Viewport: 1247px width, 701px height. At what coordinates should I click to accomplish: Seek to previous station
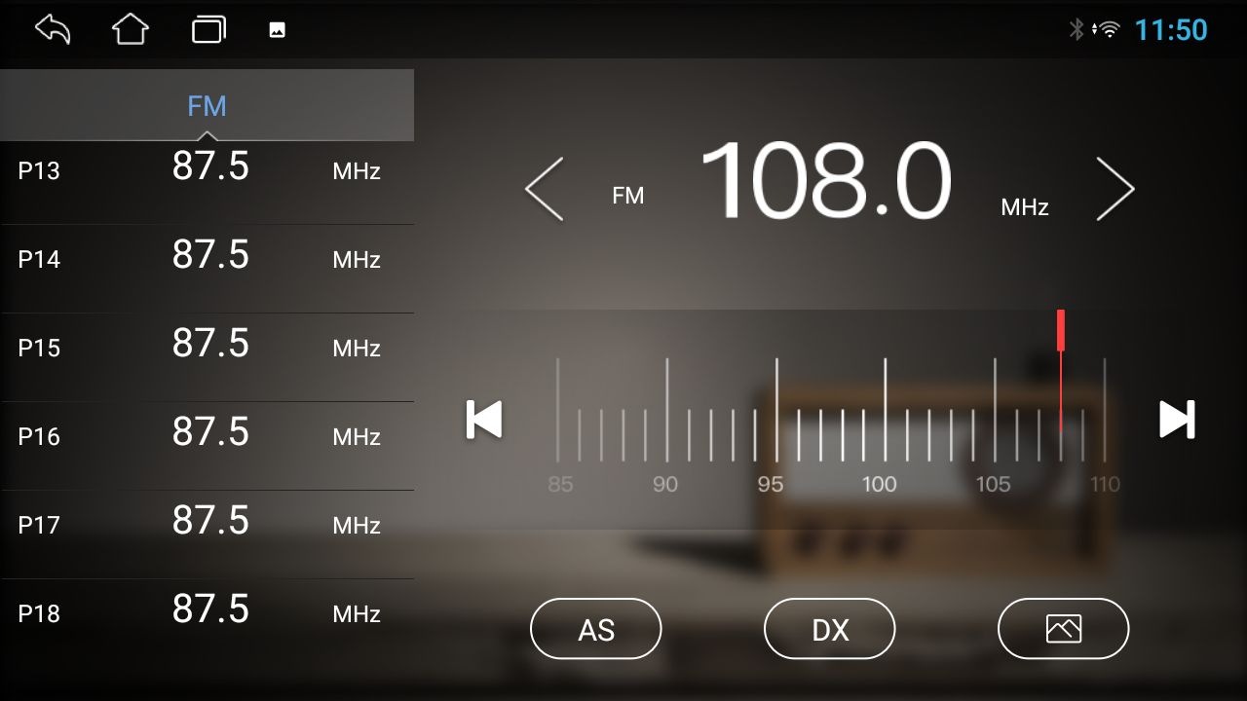point(484,420)
